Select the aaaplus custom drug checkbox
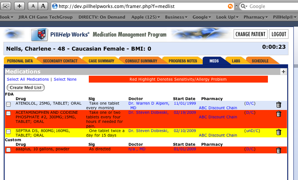The height and width of the screenshot is (180, 298). click(8, 150)
